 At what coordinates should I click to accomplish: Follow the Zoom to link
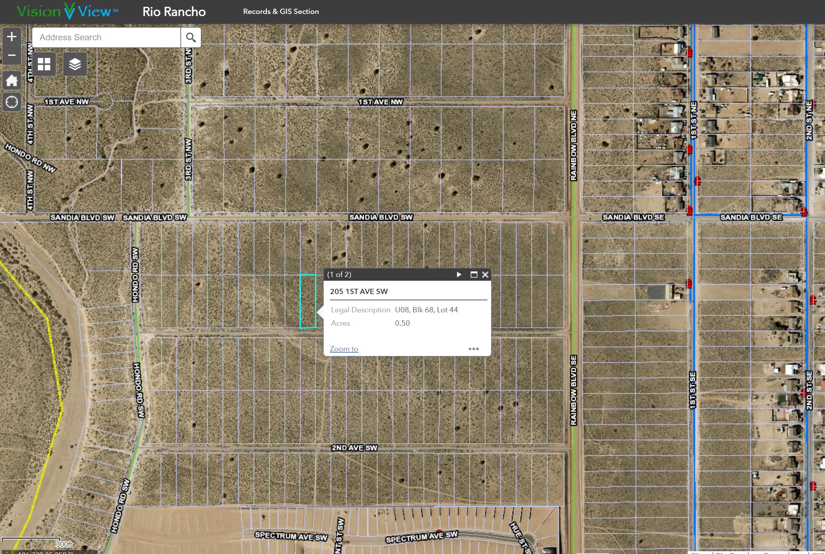click(344, 349)
